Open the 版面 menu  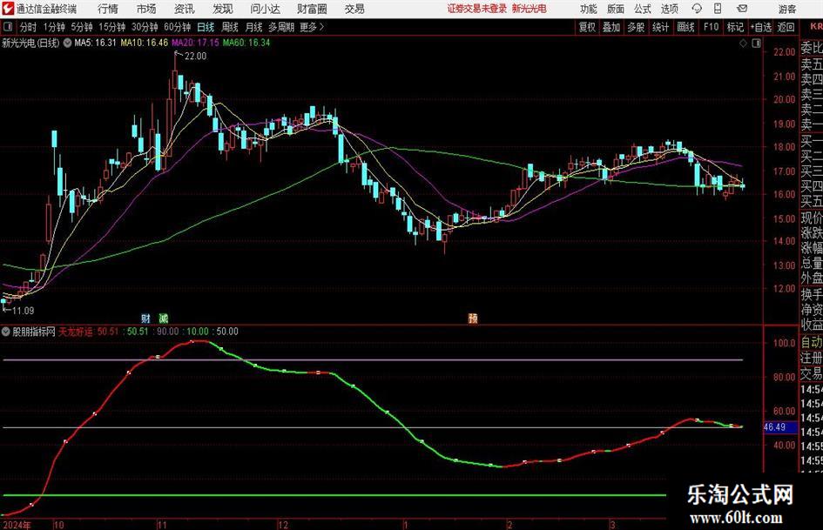[x=616, y=9]
